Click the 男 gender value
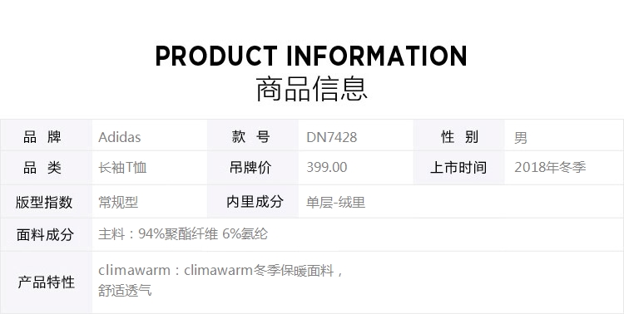This screenshot has height=314, width=624. click(521, 138)
